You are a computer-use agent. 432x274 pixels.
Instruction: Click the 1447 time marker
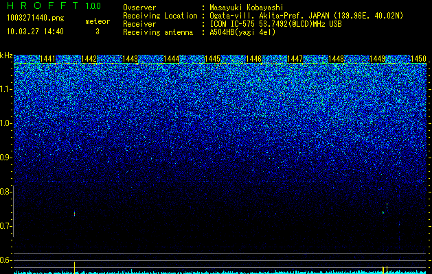295,59
